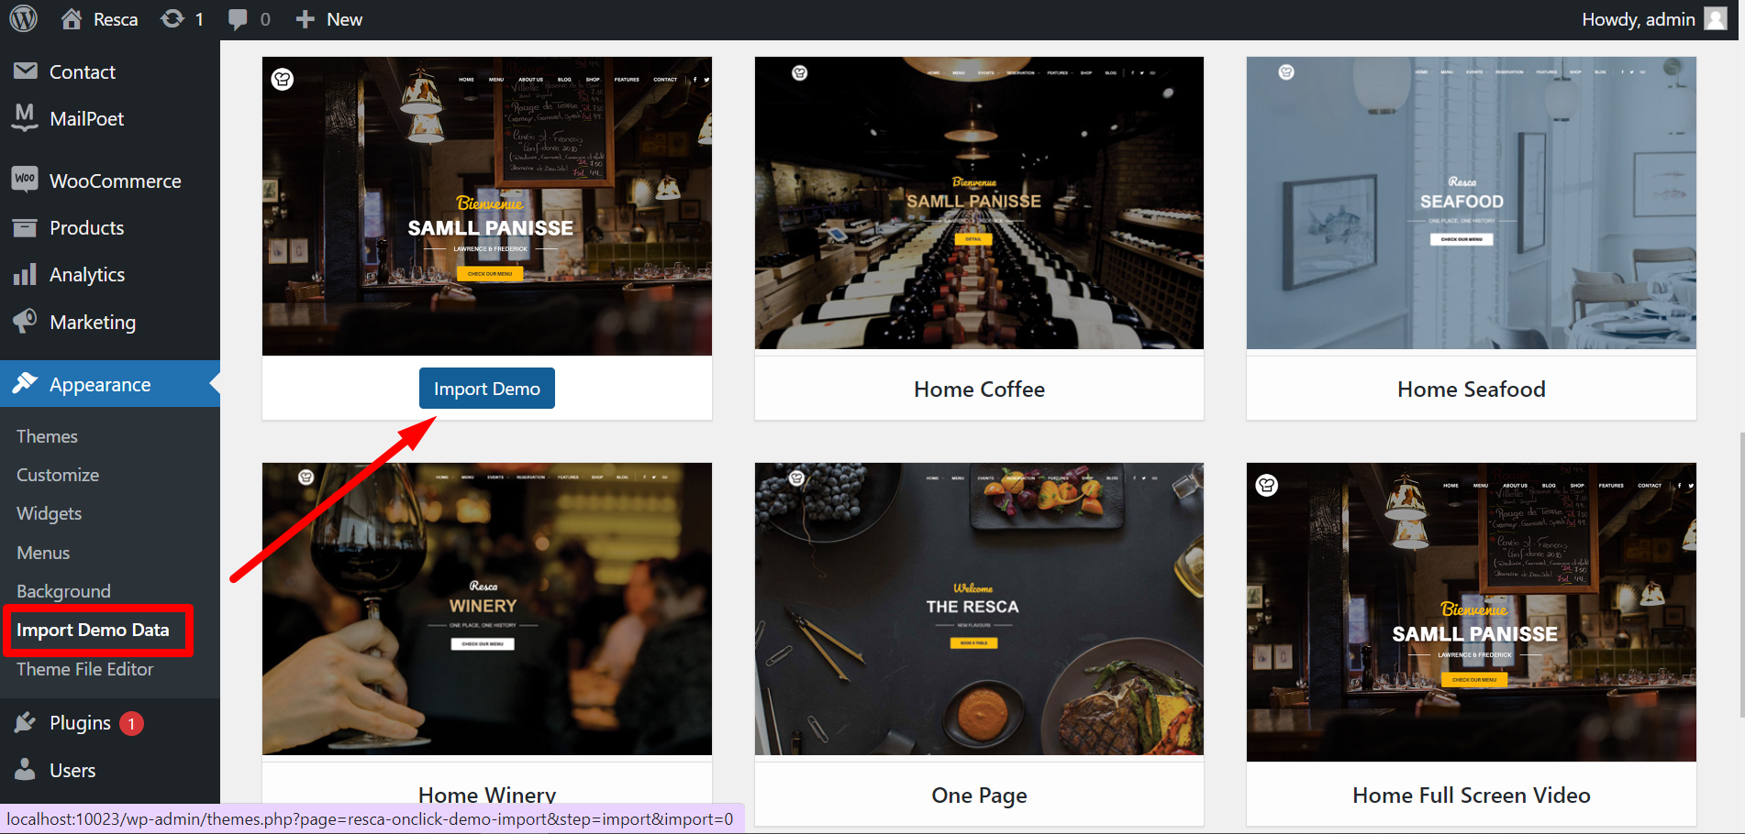
Task: Select the Appearance menu
Action: (x=110, y=384)
